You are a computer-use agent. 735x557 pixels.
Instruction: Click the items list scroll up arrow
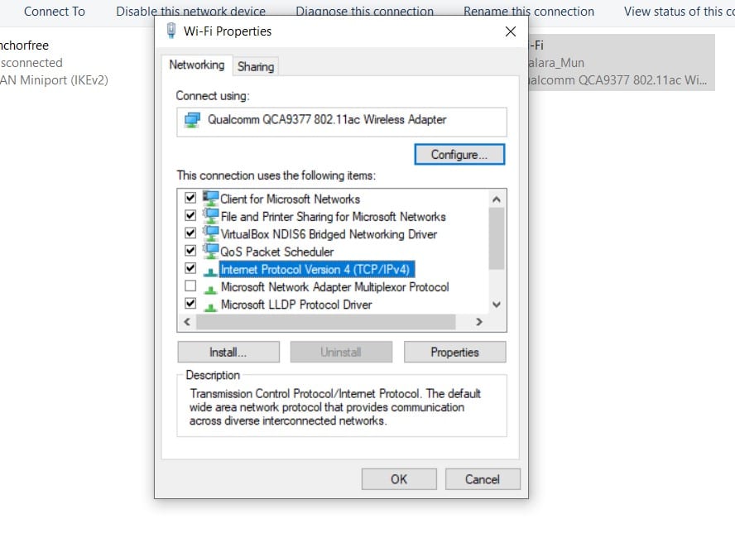tap(497, 199)
